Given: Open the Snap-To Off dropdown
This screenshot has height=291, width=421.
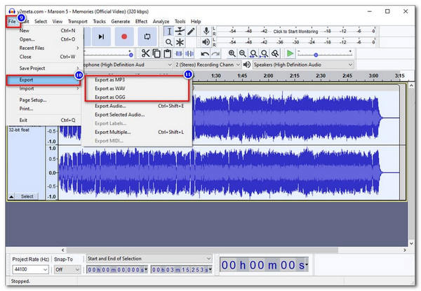Looking at the screenshot, I should 67,269.
